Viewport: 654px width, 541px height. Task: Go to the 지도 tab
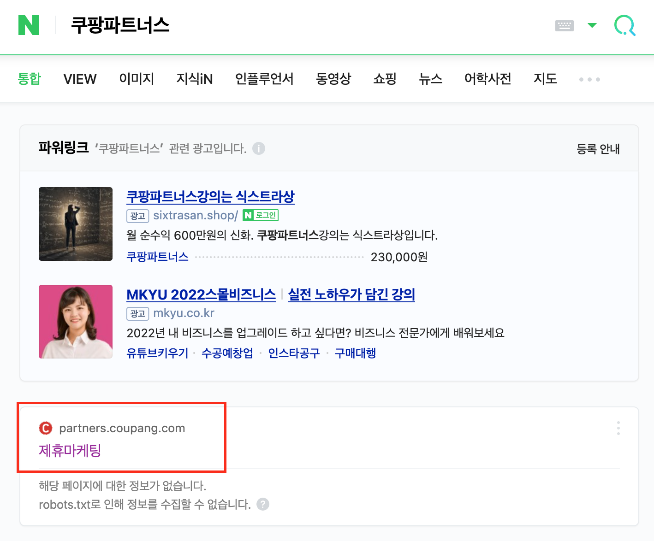click(x=545, y=79)
